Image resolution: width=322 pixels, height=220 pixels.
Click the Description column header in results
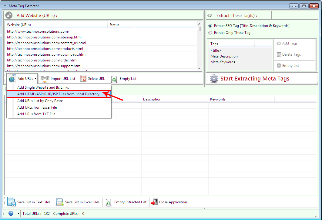(175, 99)
